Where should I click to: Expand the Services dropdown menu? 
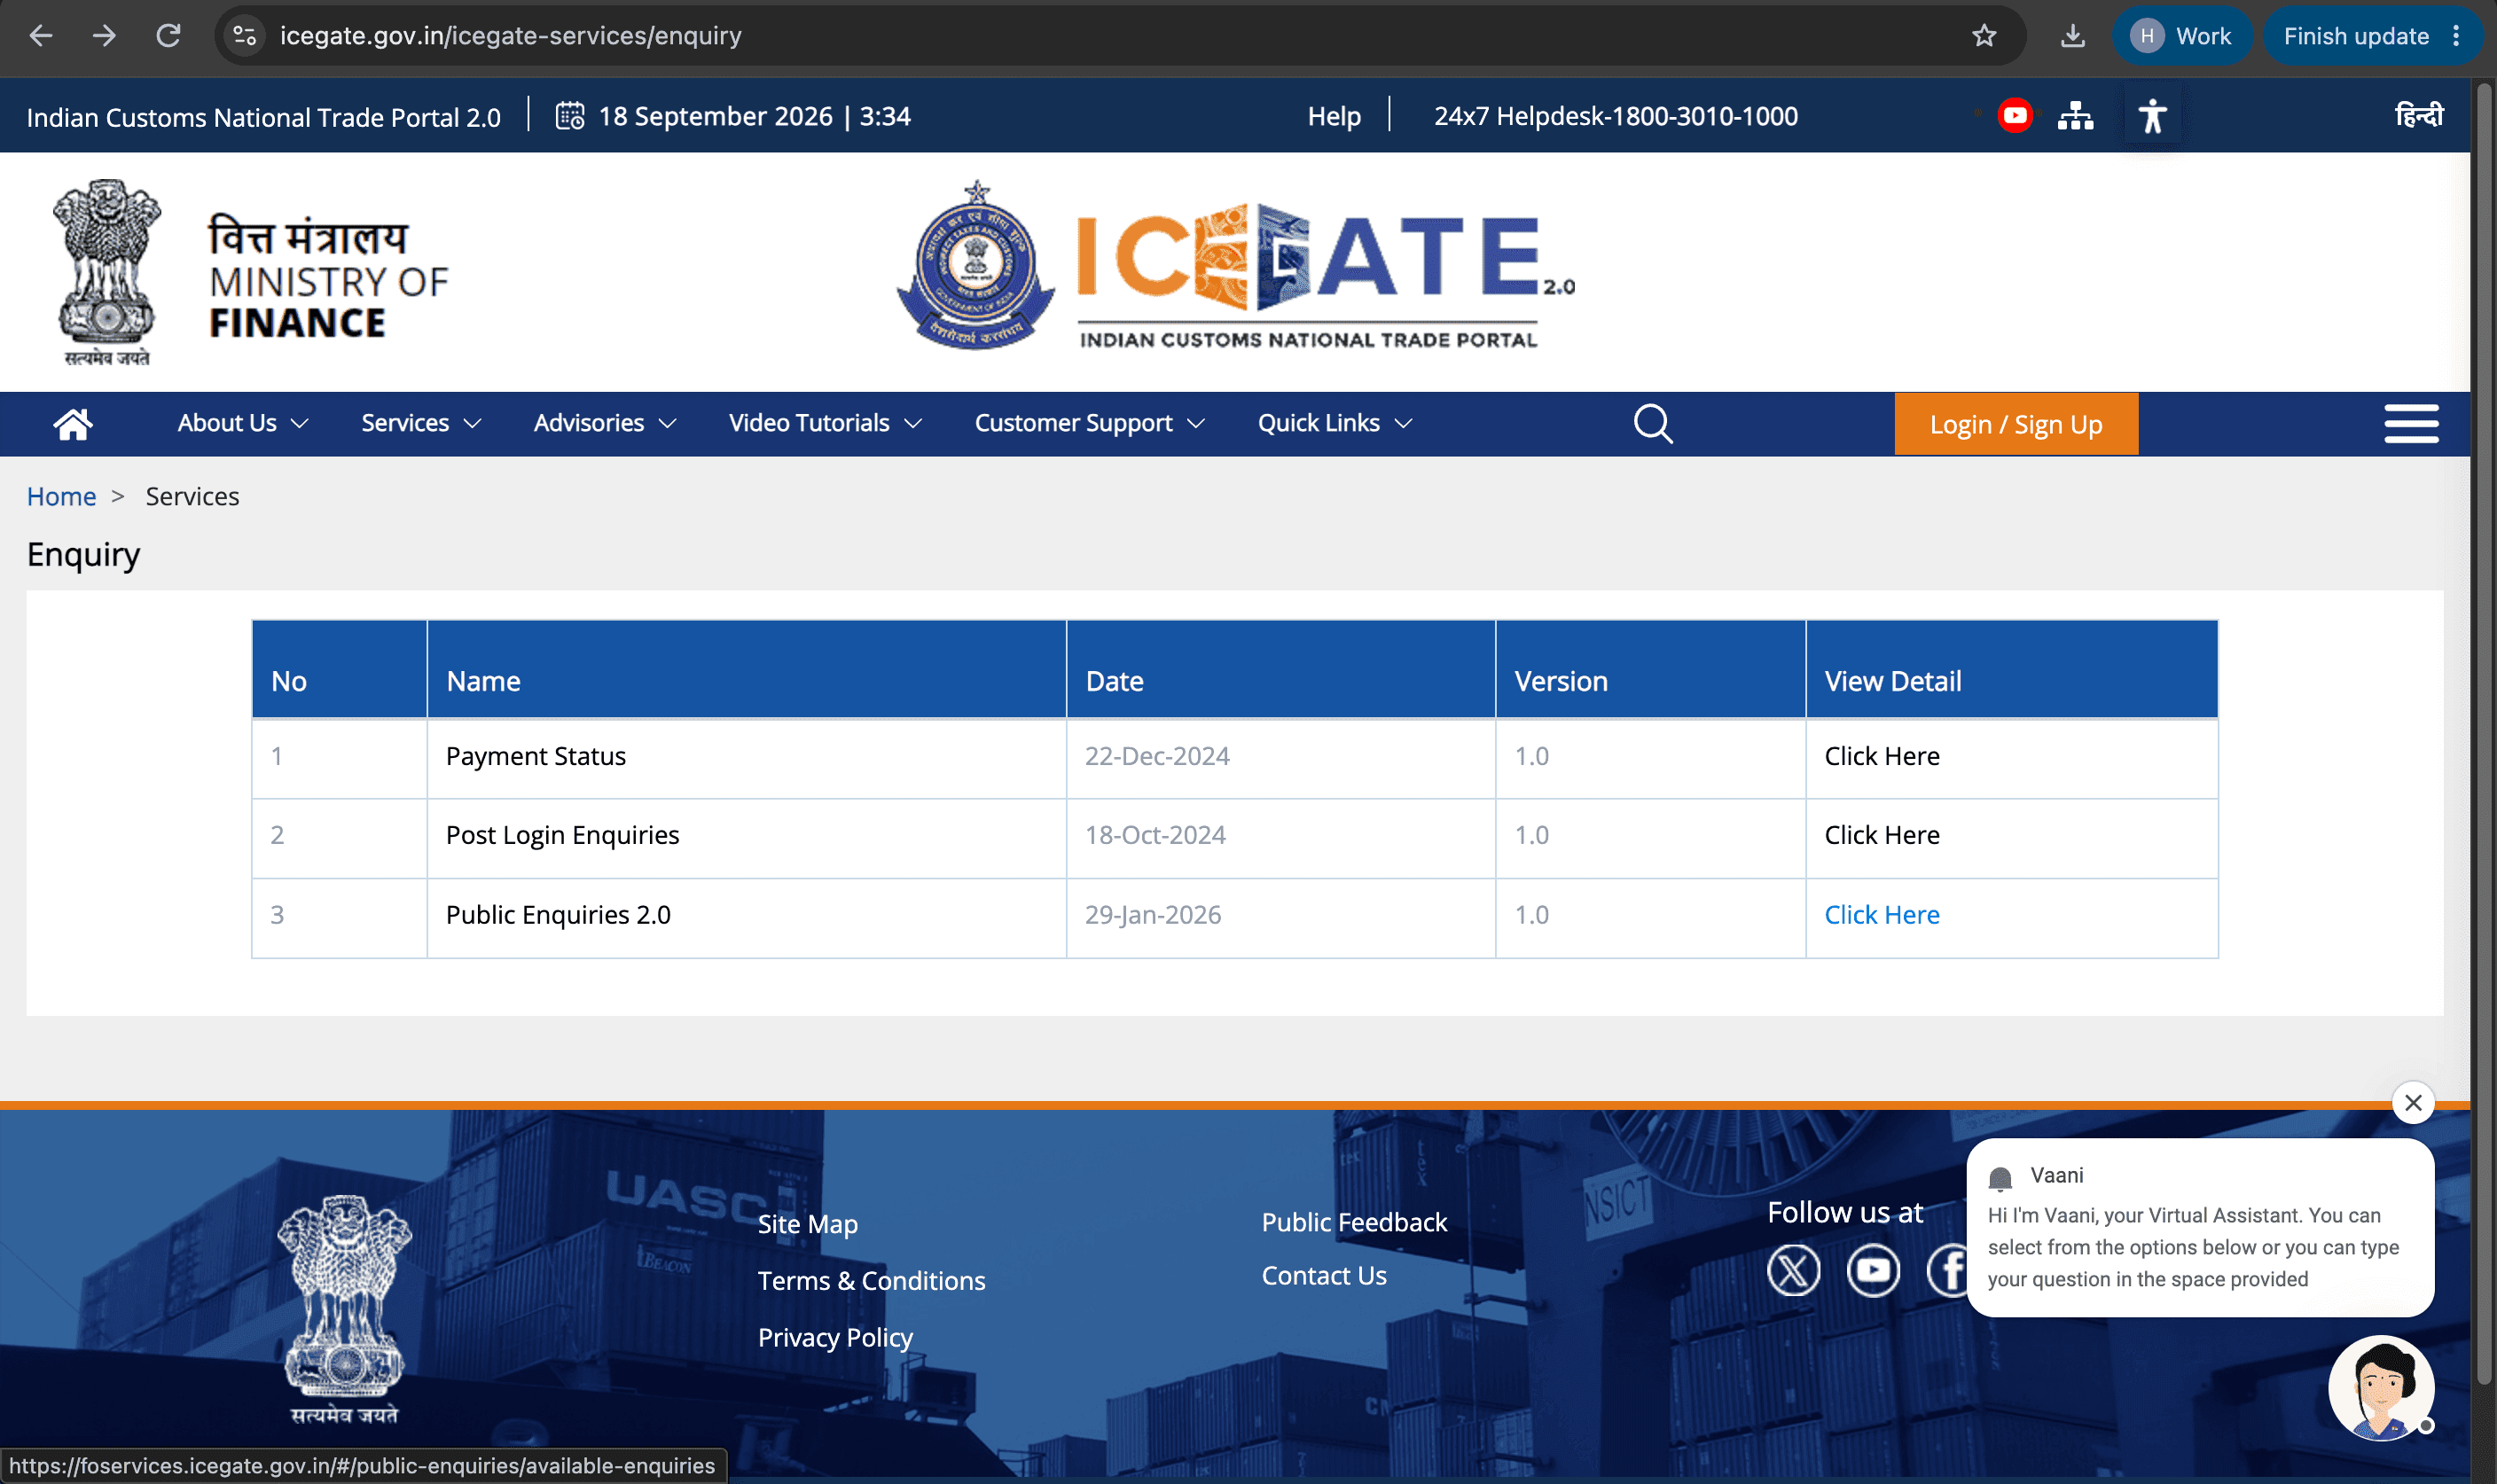pos(421,423)
